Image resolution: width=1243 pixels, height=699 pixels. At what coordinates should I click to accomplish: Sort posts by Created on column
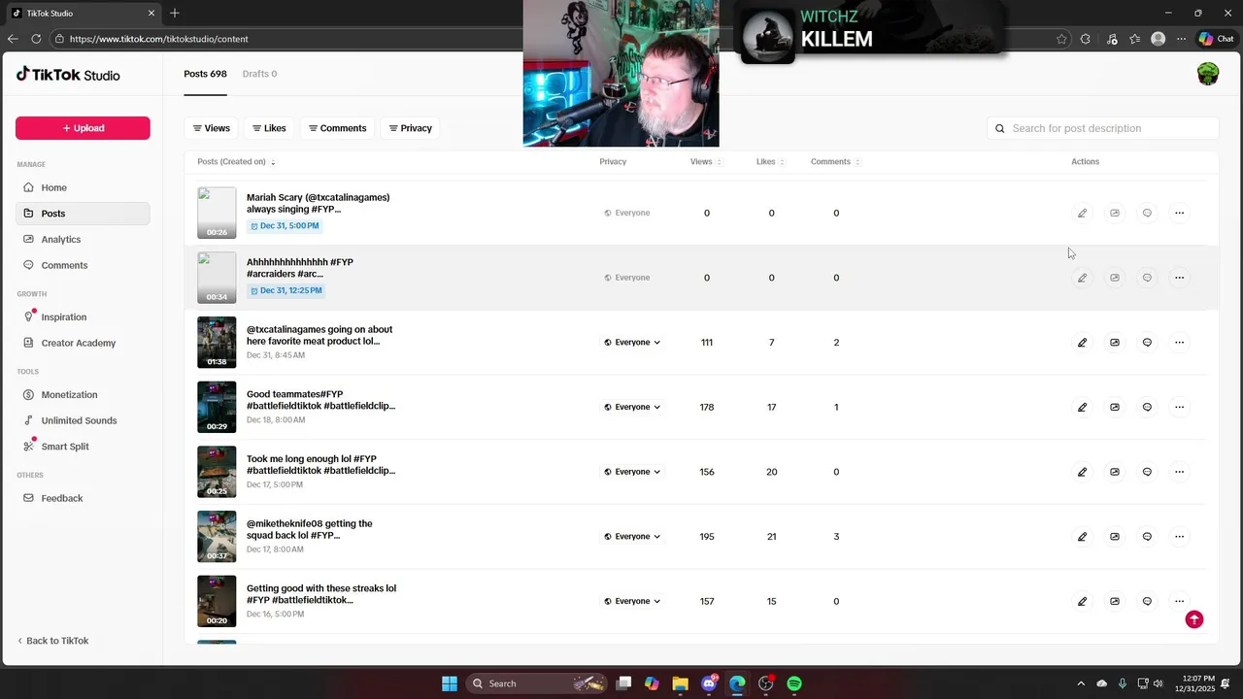(x=236, y=162)
